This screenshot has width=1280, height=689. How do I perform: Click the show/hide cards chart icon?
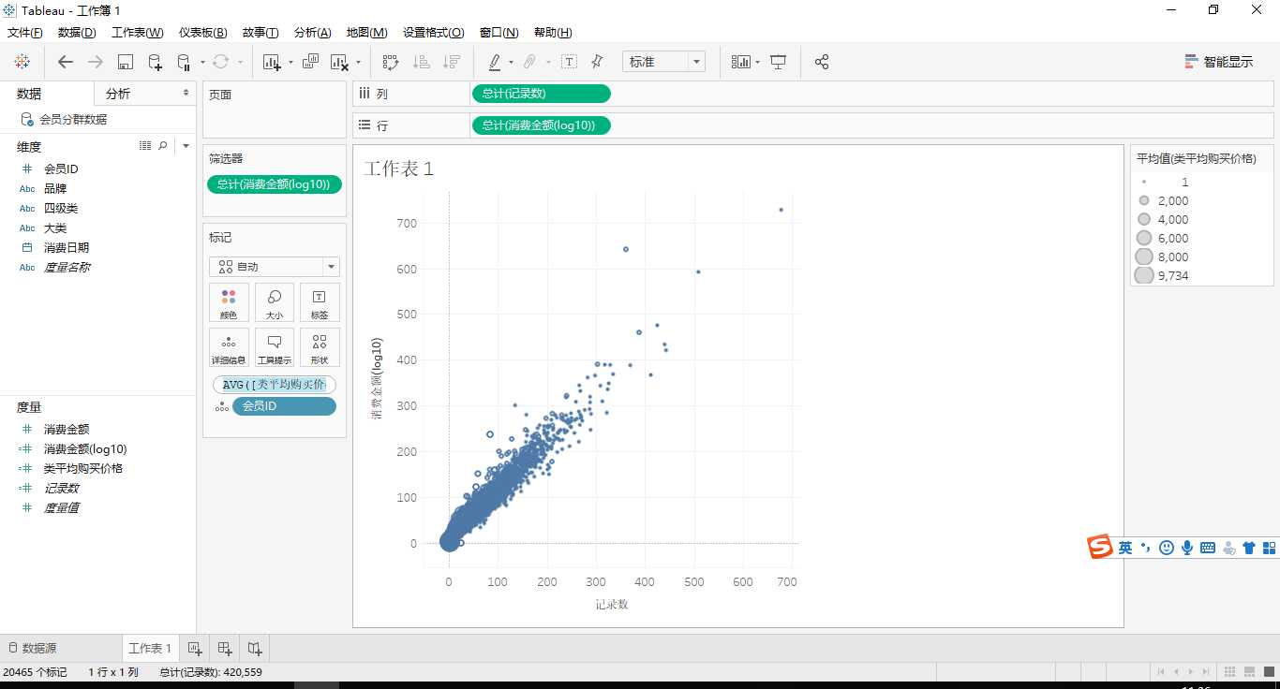[741, 62]
